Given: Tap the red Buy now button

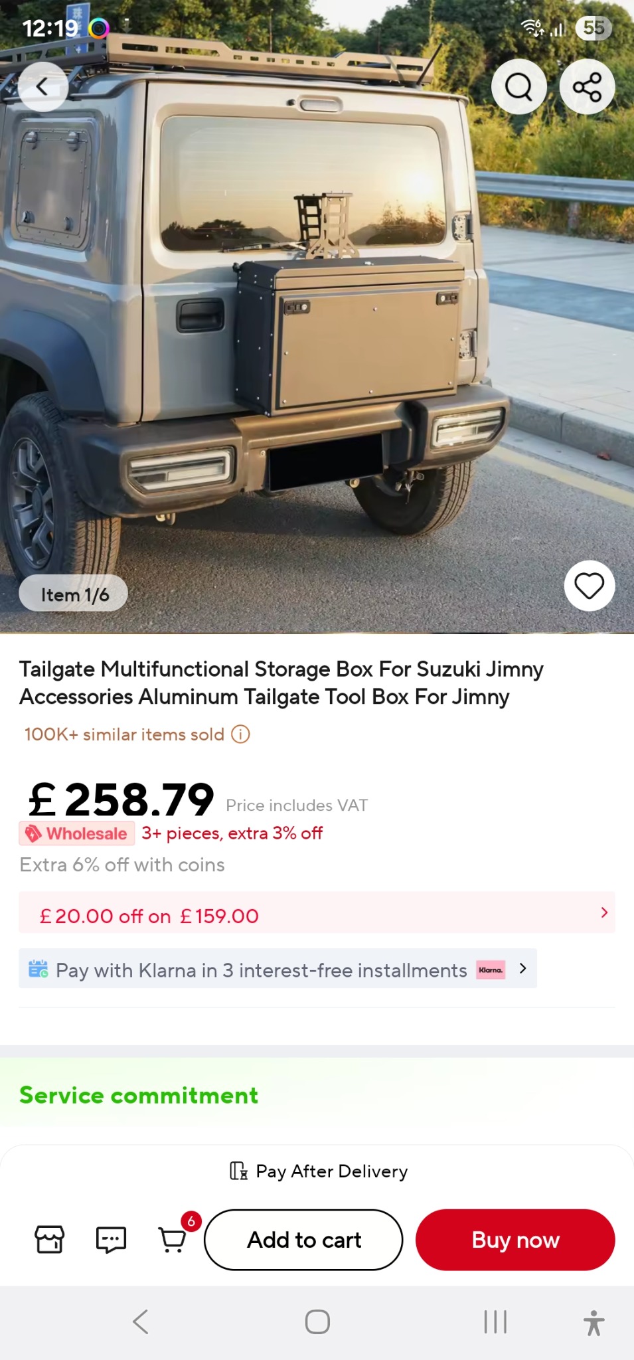Looking at the screenshot, I should click(x=515, y=1240).
